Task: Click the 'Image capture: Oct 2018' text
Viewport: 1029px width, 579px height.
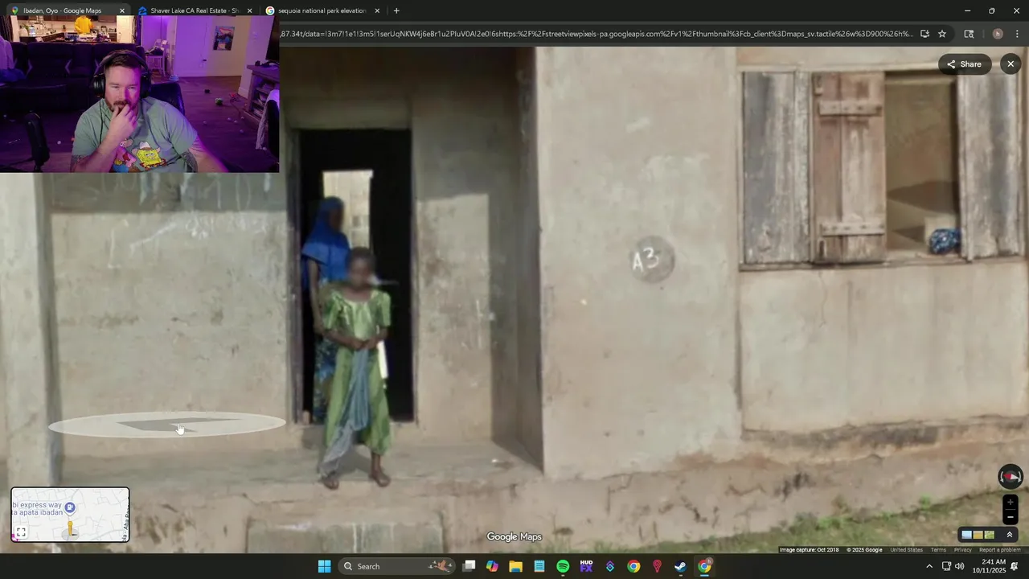Action: coord(809,550)
